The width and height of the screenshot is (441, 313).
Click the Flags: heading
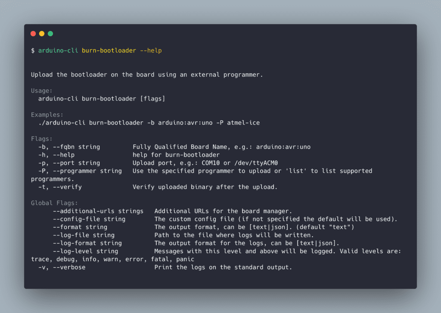tap(42, 139)
